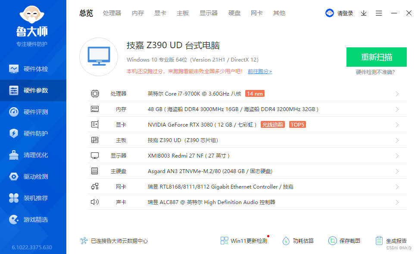Screen dimensions: 418x254
Task: Open the top 主板 tab
Action: pos(183,13)
